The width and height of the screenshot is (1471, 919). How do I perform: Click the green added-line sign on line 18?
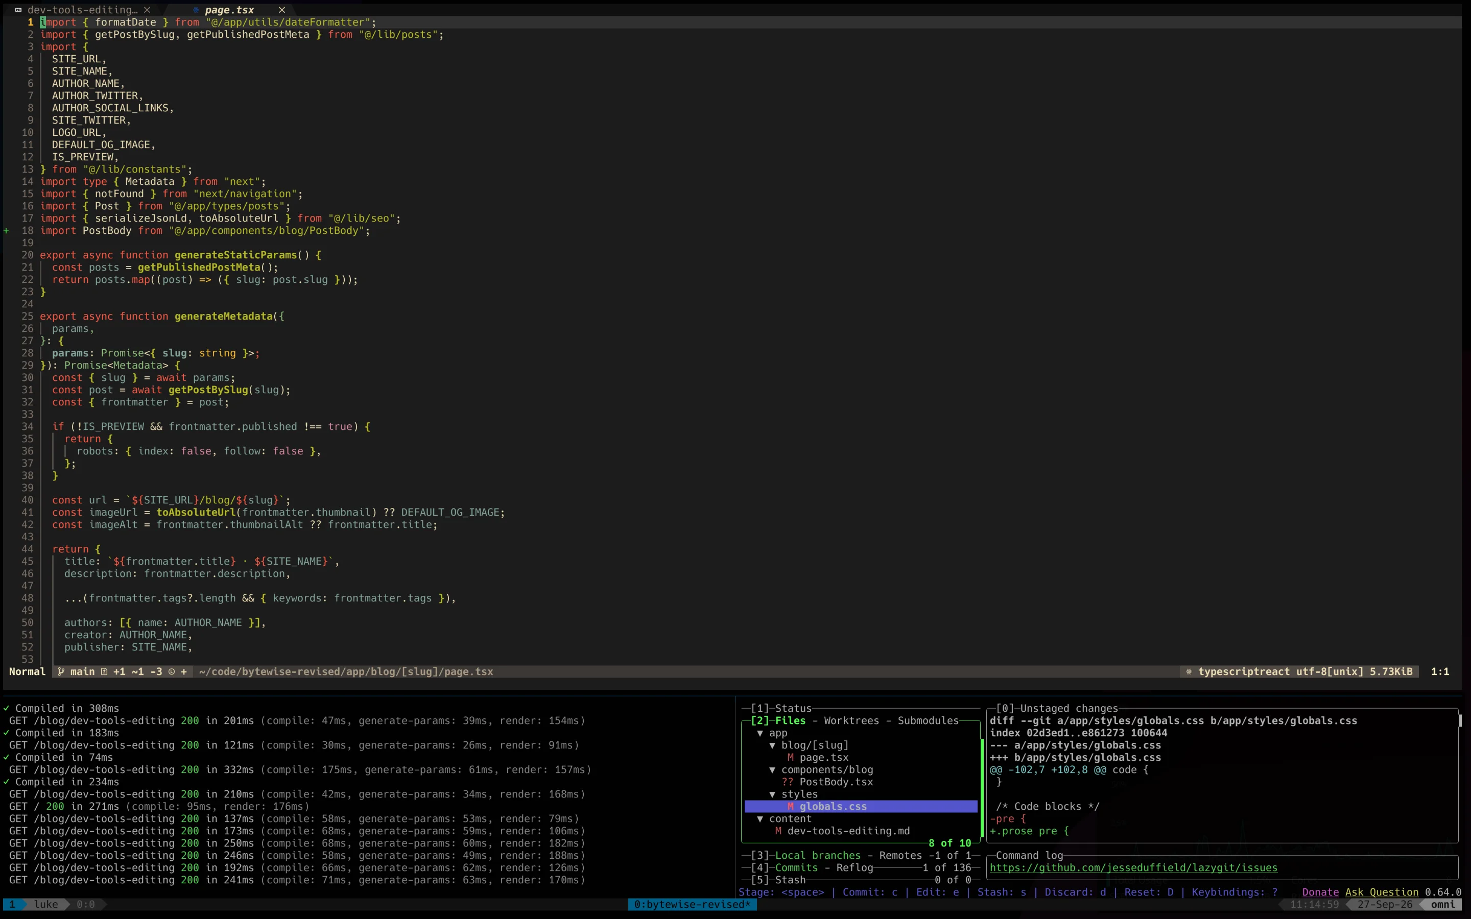(6, 230)
